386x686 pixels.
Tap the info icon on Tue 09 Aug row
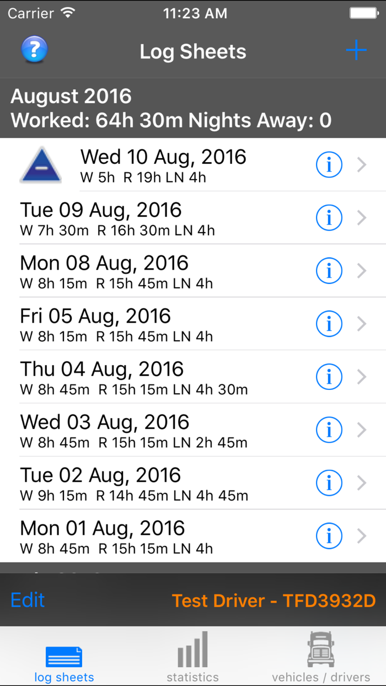click(x=329, y=217)
